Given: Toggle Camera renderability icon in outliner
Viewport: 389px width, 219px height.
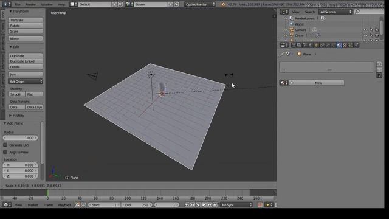Looking at the screenshot, I should pyautogui.click(x=377, y=30).
